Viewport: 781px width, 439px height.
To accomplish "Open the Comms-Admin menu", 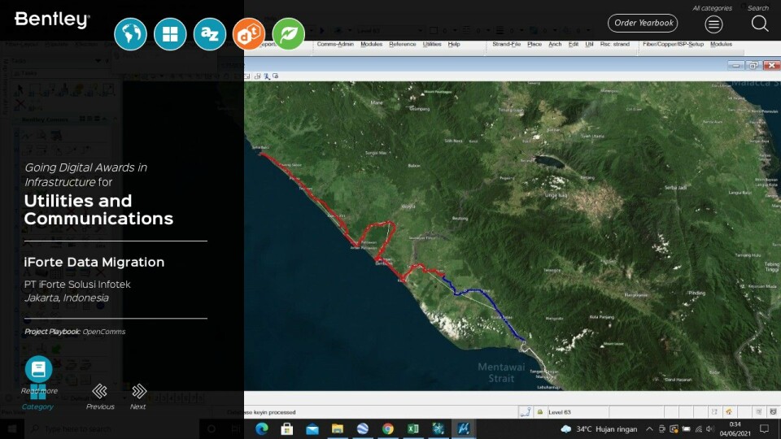I will 335,44.
